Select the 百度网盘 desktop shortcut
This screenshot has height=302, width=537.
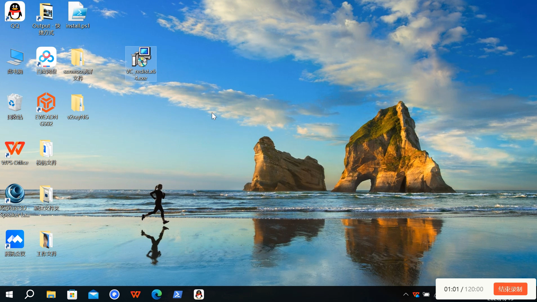click(46, 61)
